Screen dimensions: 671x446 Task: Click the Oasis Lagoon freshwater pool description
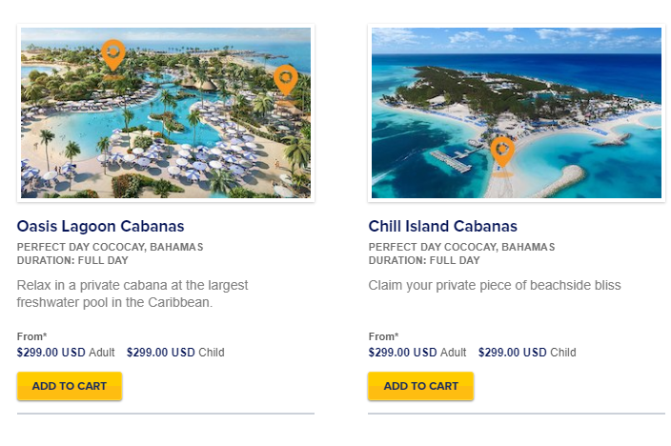click(132, 294)
